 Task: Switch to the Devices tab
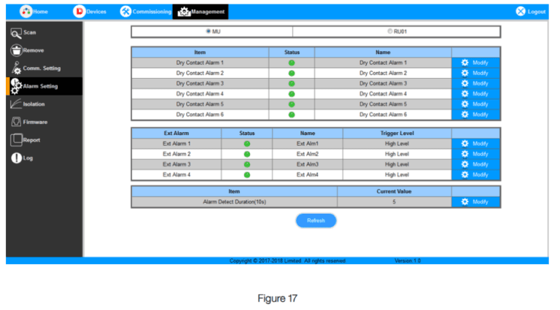(x=90, y=12)
